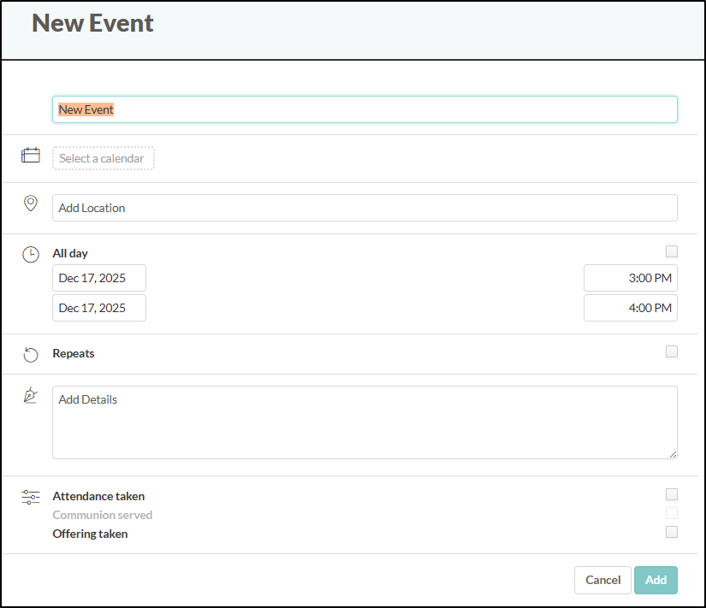Click the Add button
The height and width of the screenshot is (608, 706).
click(x=656, y=580)
